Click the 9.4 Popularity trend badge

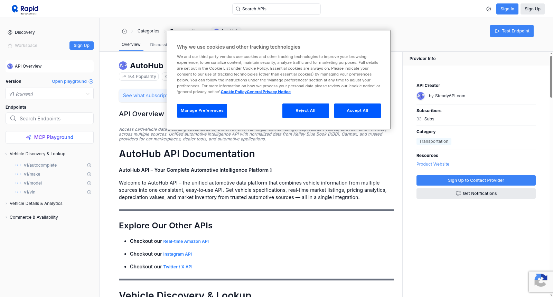[x=139, y=77]
